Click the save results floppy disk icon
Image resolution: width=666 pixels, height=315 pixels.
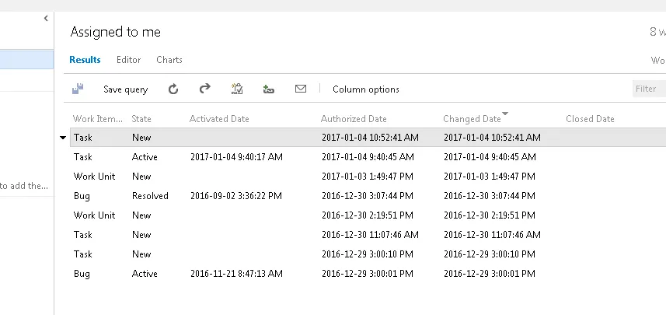(78, 89)
